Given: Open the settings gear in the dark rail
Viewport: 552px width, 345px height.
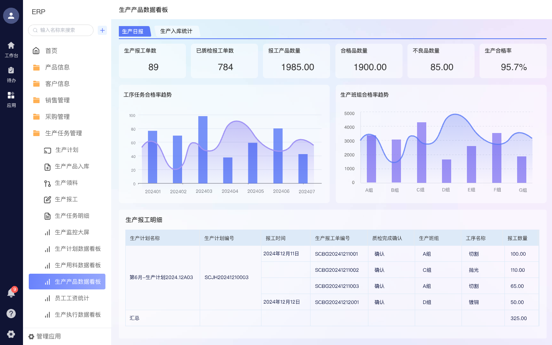Looking at the screenshot, I should click(x=11, y=334).
